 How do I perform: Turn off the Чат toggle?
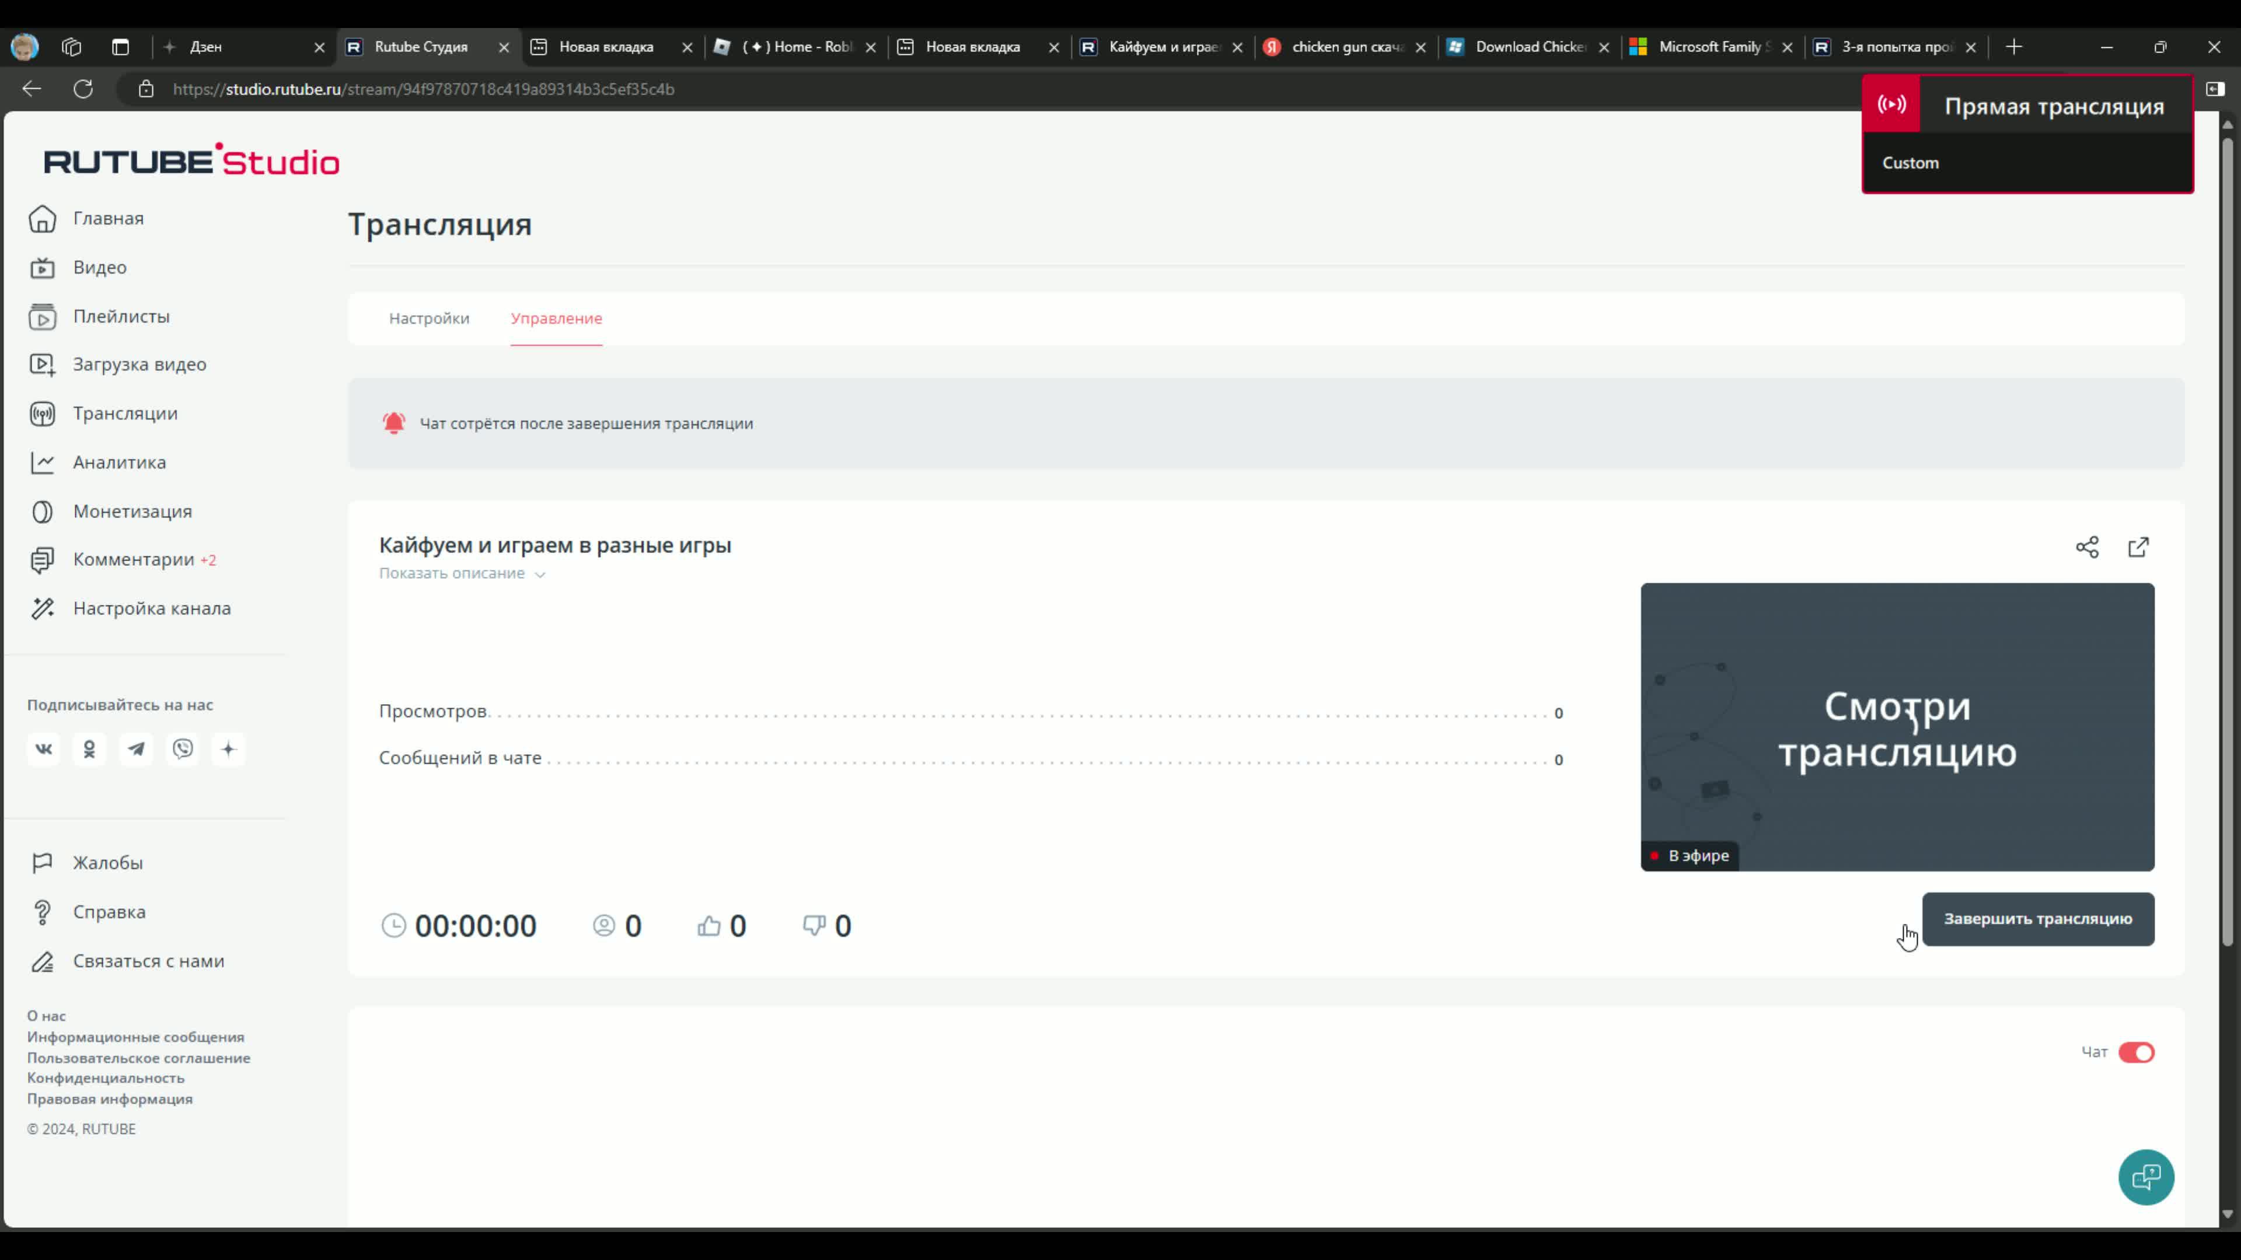click(2136, 1052)
